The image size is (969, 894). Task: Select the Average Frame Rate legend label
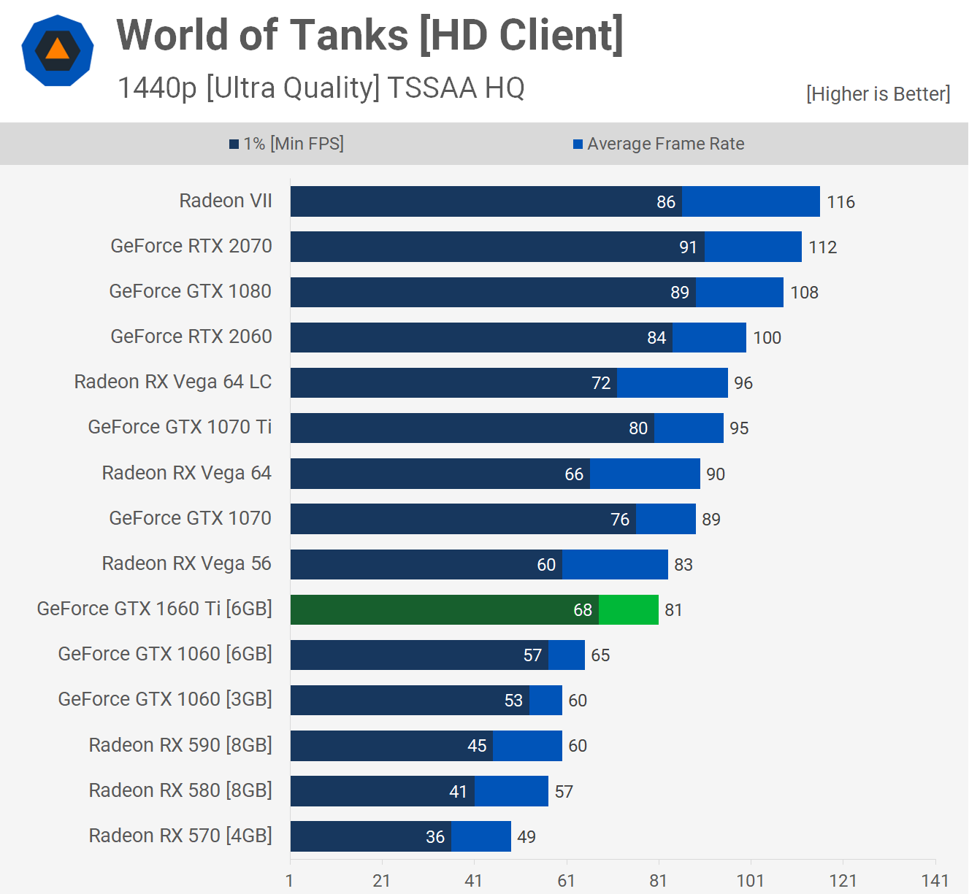(665, 144)
